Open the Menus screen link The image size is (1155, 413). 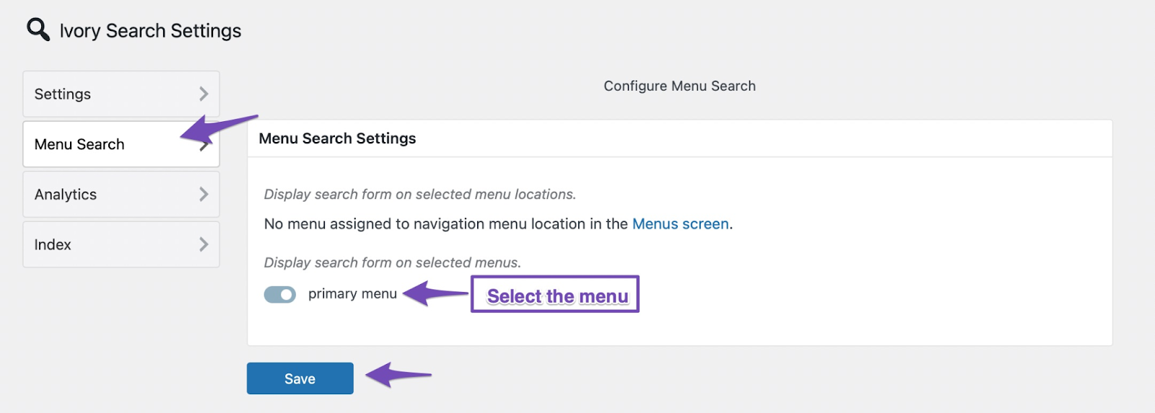coord(680,224)
